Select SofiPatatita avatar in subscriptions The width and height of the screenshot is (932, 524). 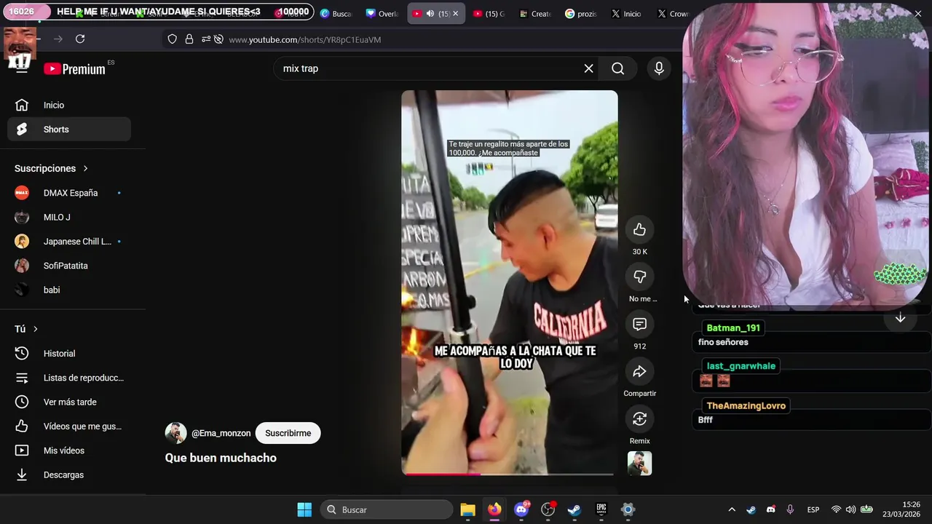click(x=22, y=266)
